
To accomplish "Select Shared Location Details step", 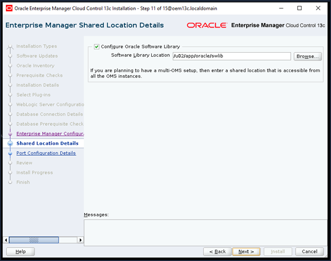I will [x=47, y=143].
